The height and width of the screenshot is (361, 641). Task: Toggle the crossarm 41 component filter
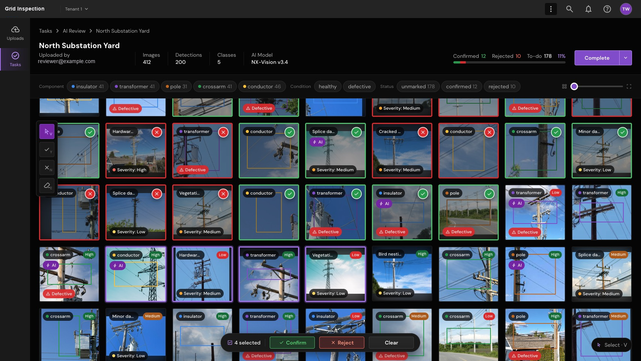tap(215, 86)
